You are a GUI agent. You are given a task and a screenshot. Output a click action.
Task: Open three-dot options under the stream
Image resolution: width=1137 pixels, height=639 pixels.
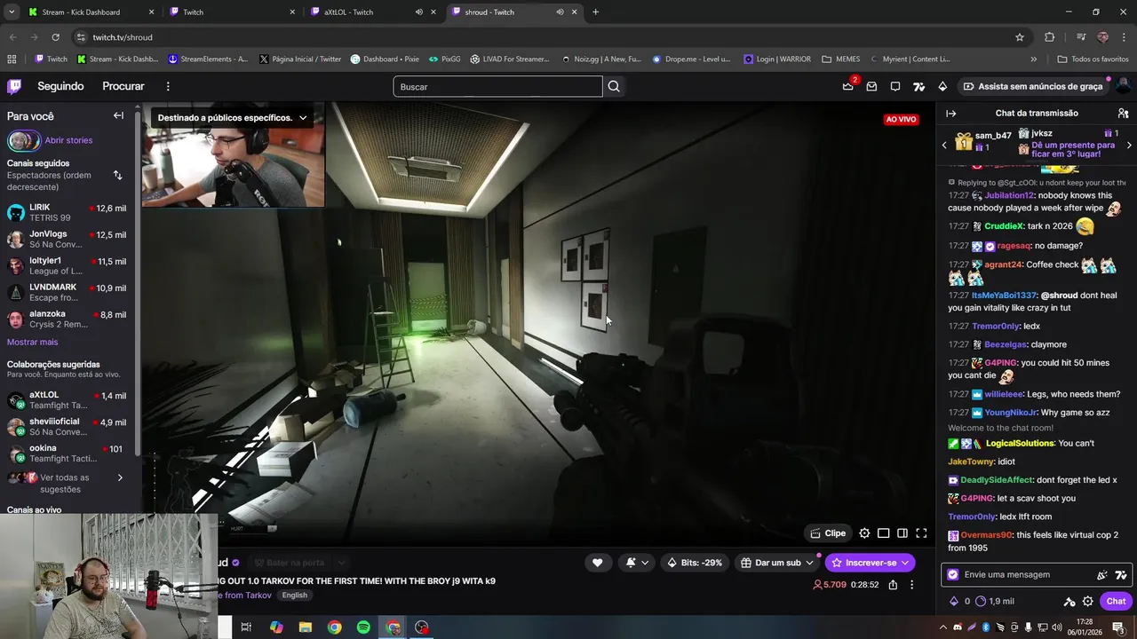[911, 585]
